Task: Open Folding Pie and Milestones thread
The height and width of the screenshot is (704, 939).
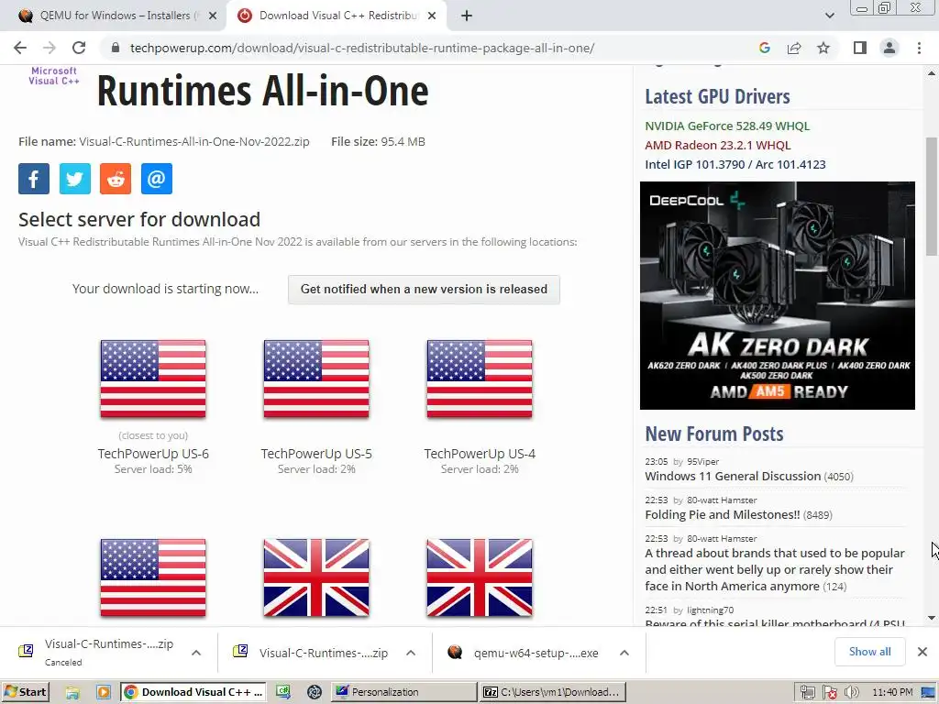Action: (x=723, y=514)
